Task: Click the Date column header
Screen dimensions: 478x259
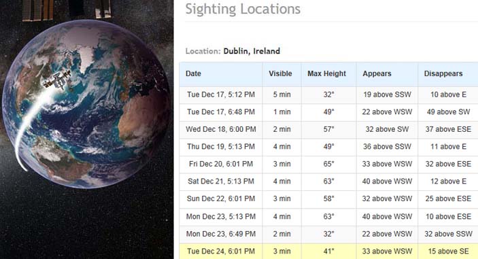Action: 193,73
